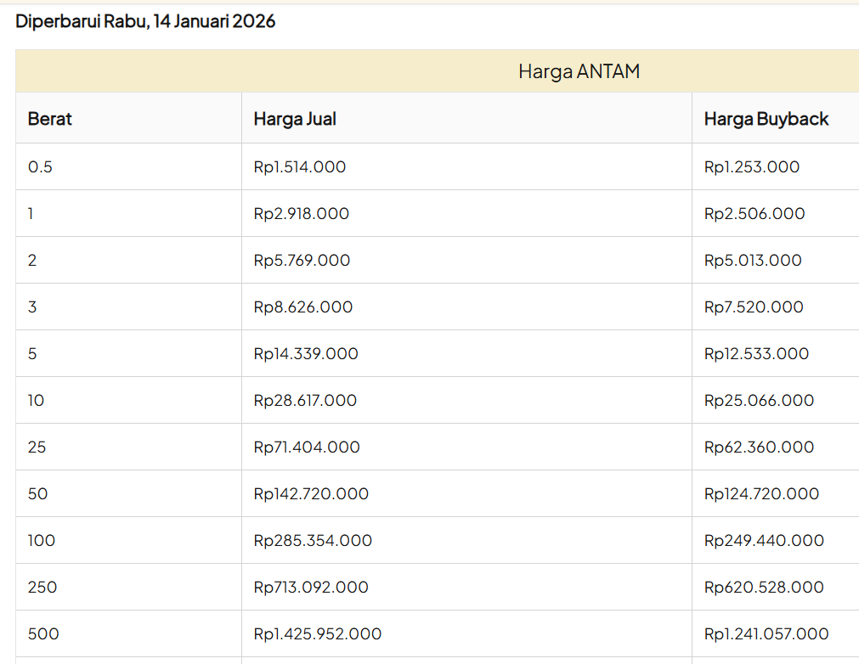
Task: Click the 'Berat' column header
Action: pyautogui.click(x=50, y=119)
